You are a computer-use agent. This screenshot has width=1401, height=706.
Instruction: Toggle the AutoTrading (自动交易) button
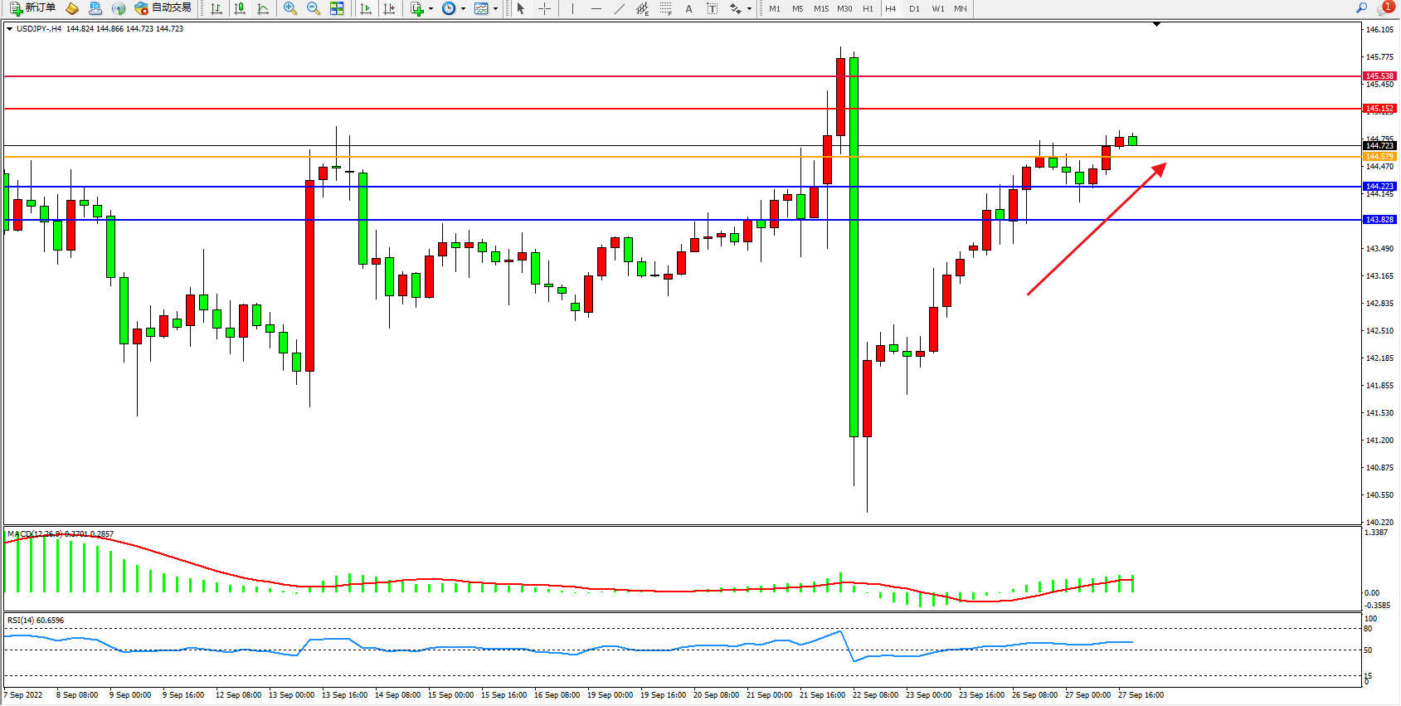pyautogui.click(x=163, y=8)
